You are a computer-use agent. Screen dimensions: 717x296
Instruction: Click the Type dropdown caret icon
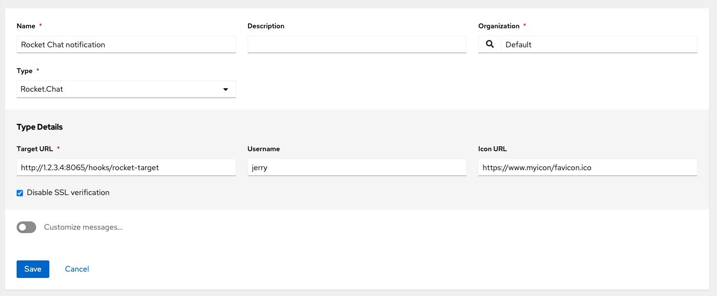coord(226,89)
